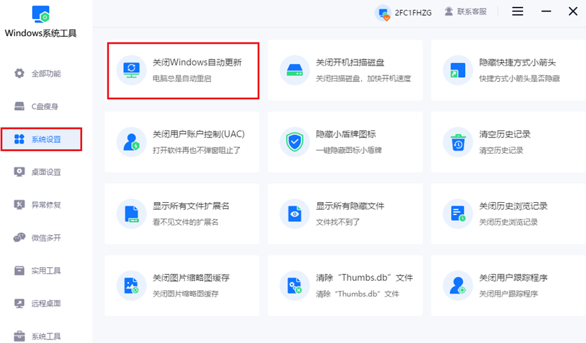Click the 远程桌面 screen icon
This screenshot has width=586, height=343.
tap(19, 303)
